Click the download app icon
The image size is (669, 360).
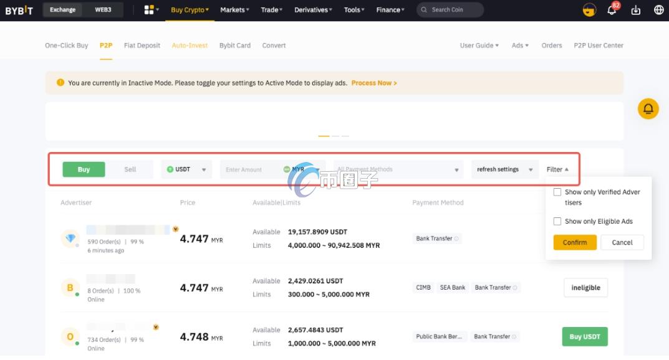tap(636, 10)
